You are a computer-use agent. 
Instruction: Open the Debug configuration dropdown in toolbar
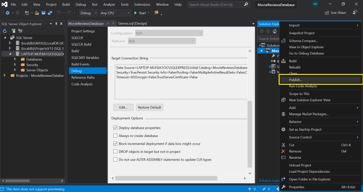pyautogui.click(x=89, y=13)
